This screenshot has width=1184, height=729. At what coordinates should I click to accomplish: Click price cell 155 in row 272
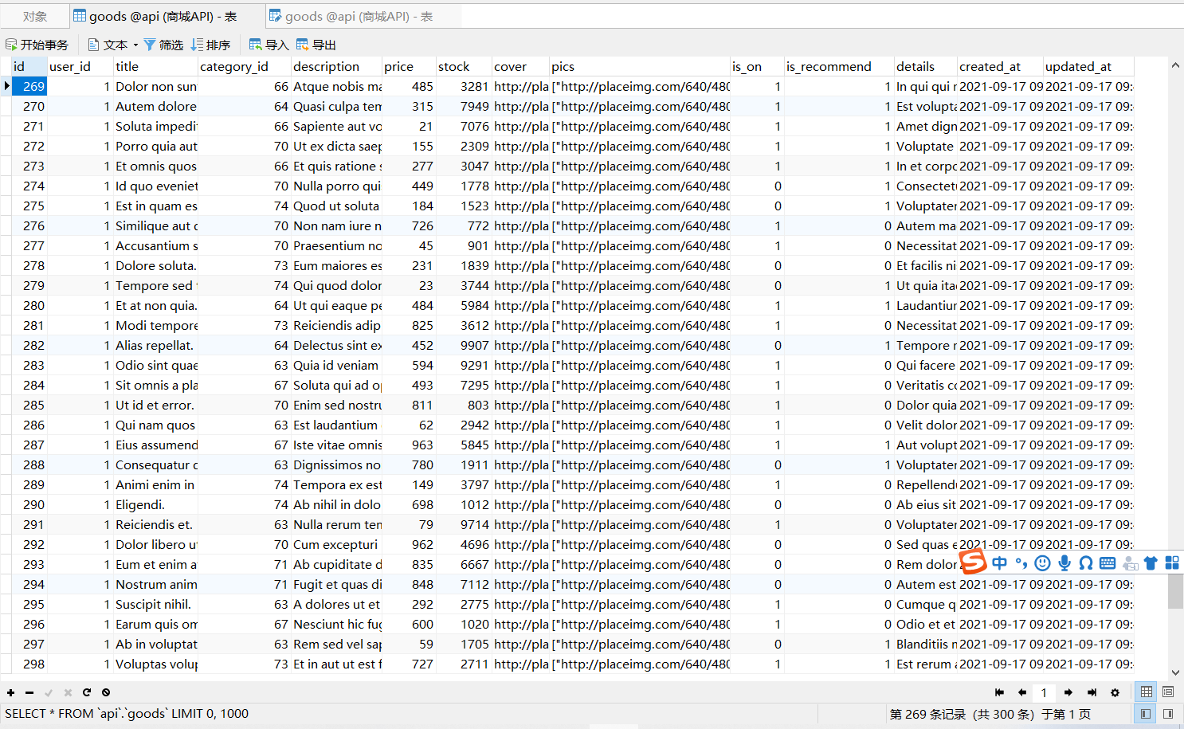pyautogui.click(x=409, y=146)
